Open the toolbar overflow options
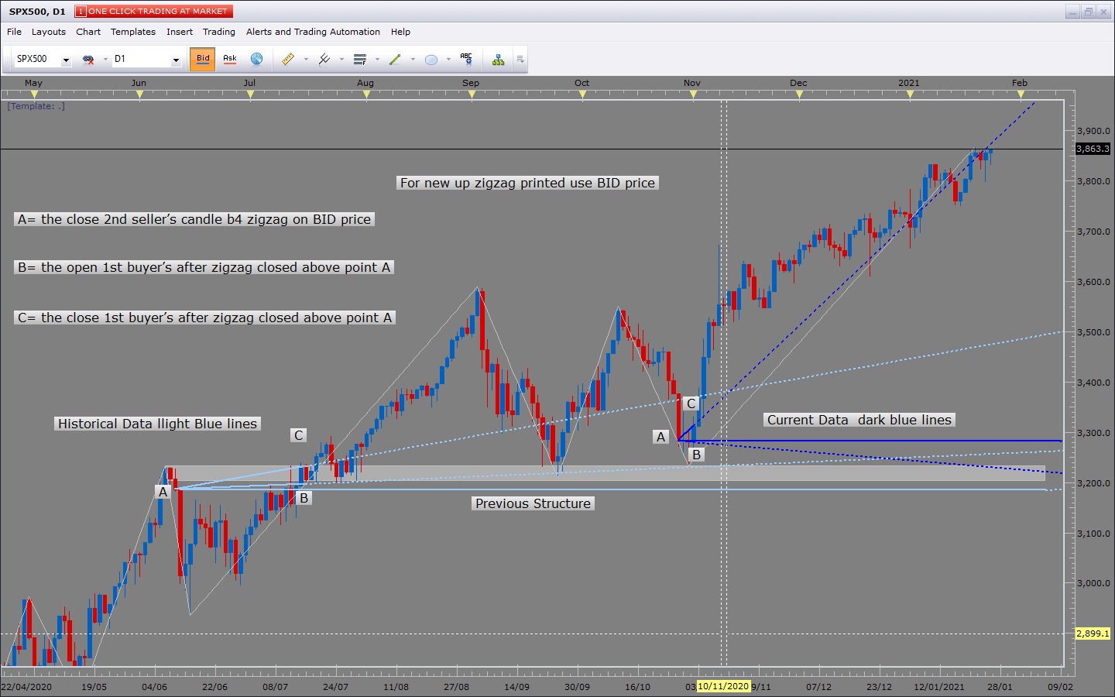 tap(520, 60)
